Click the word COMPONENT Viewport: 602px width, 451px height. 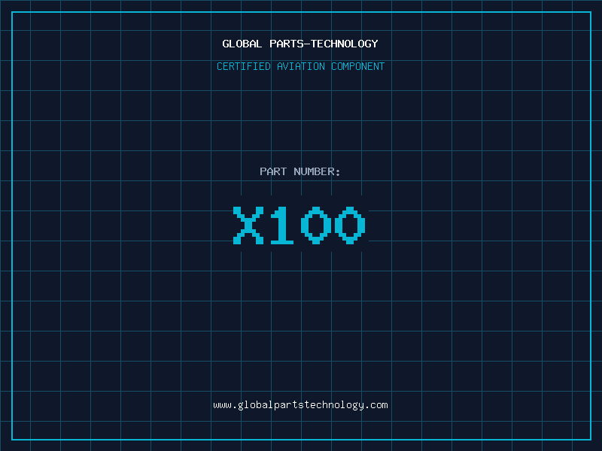tap(358, 66)
